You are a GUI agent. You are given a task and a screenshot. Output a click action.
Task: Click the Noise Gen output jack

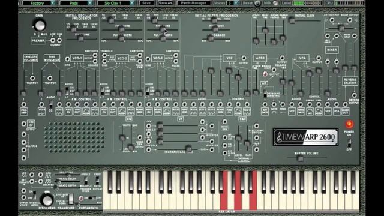click(x=140, y=137)
